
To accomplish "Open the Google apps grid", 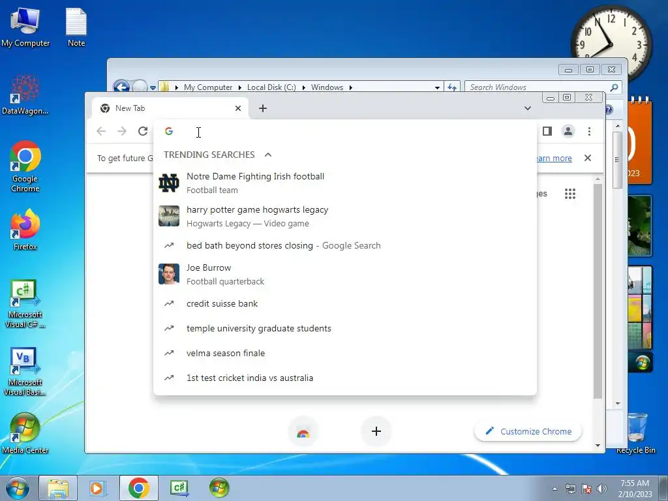I will click(x=570, y=194).
